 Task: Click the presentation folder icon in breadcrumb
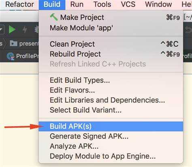(x=14, y=43)
